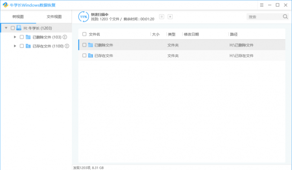Image resolution: width=292 pixels, height=170 pixels.
Task: Click info icon beside 已存在文件 (1100)
Action: coord(67,46)
